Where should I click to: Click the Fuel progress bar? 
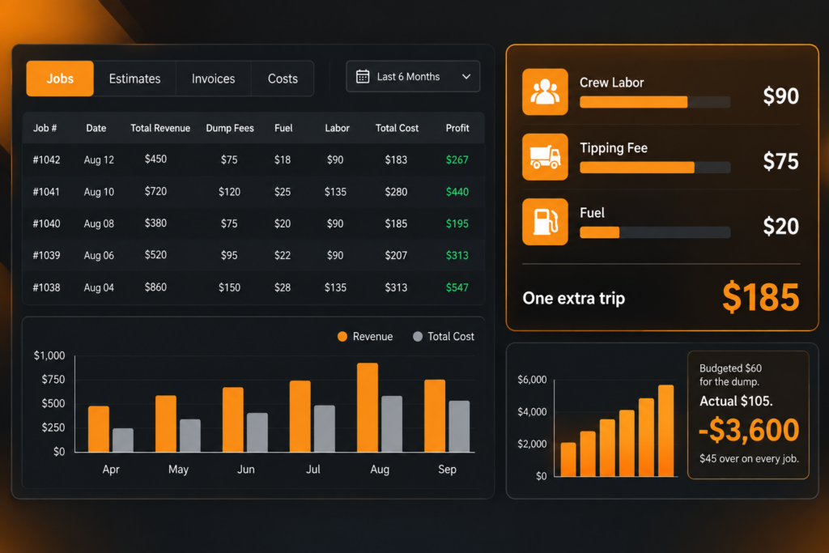tap(655, 232)
